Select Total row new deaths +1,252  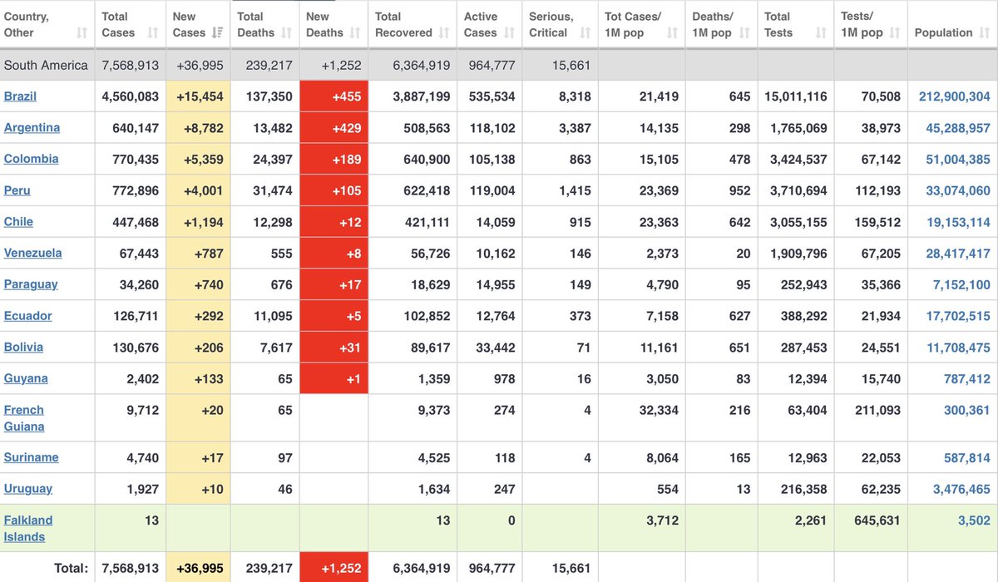[x=334, y=568]
